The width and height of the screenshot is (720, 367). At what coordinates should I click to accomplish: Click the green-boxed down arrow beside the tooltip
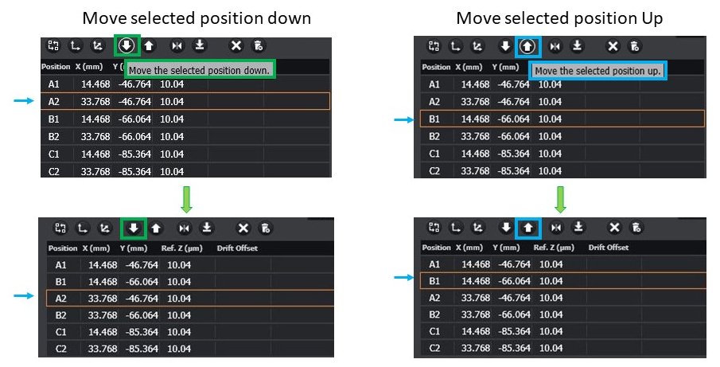point(126,45)
